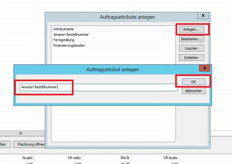232x164 pixels.
Task: Click the horizontal scrollbar thumb
Action: pos(21,133)
